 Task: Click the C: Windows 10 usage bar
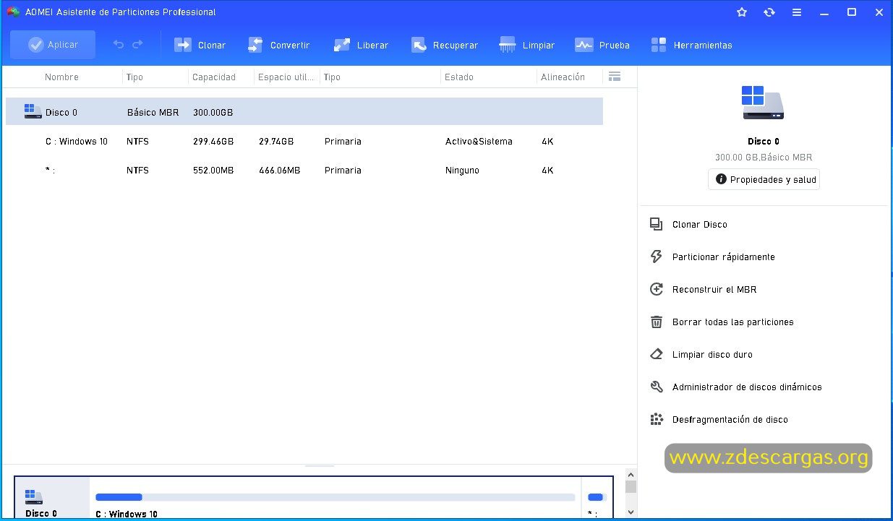click(x=335, y=497)
